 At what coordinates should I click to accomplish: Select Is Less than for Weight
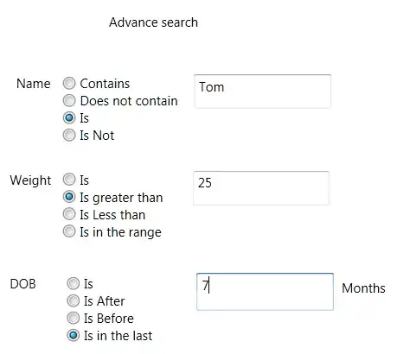[69, 214]
